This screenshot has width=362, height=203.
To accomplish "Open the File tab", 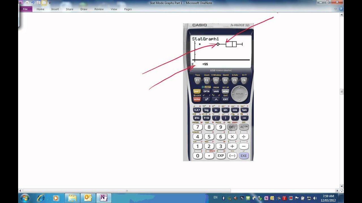I will pyautogui.click(x=25, y=9).
